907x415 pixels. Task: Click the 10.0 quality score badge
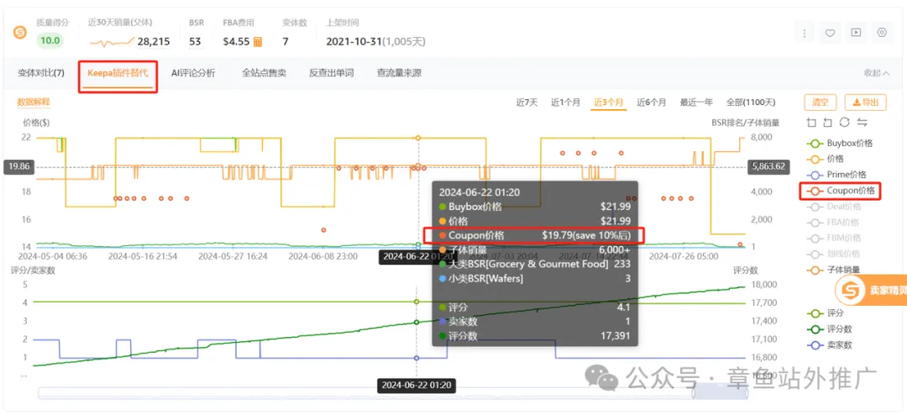point(50,41)
